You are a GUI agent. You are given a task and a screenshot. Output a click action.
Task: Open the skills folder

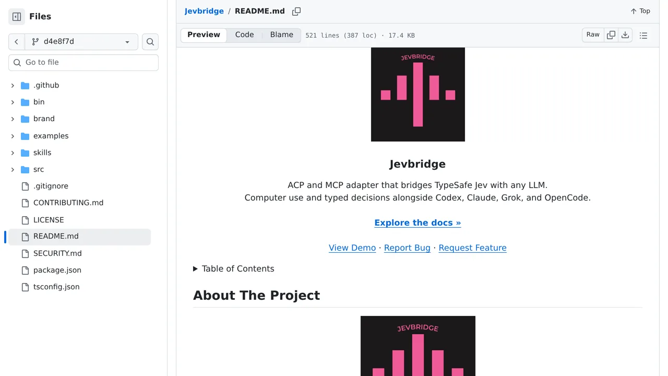click(42, 152)
